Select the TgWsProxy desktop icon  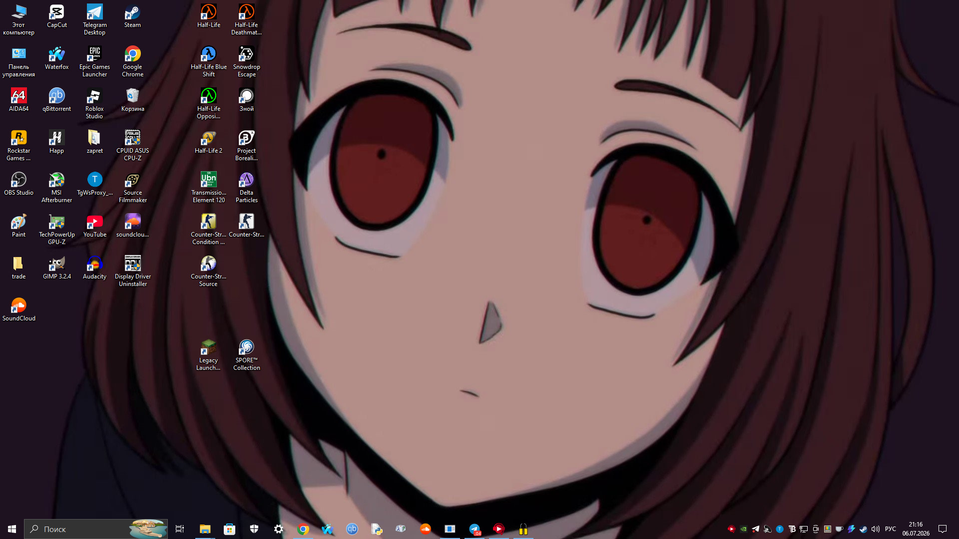click(x=94, y=184)
